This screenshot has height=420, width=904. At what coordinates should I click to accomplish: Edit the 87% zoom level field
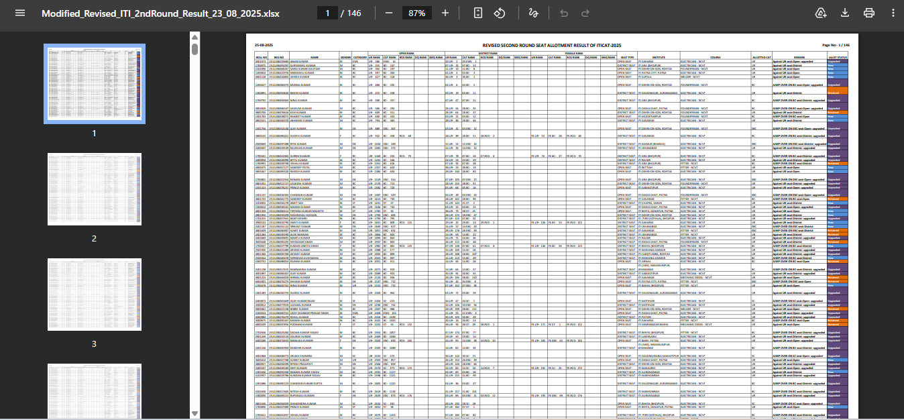[x=416, y=13]
